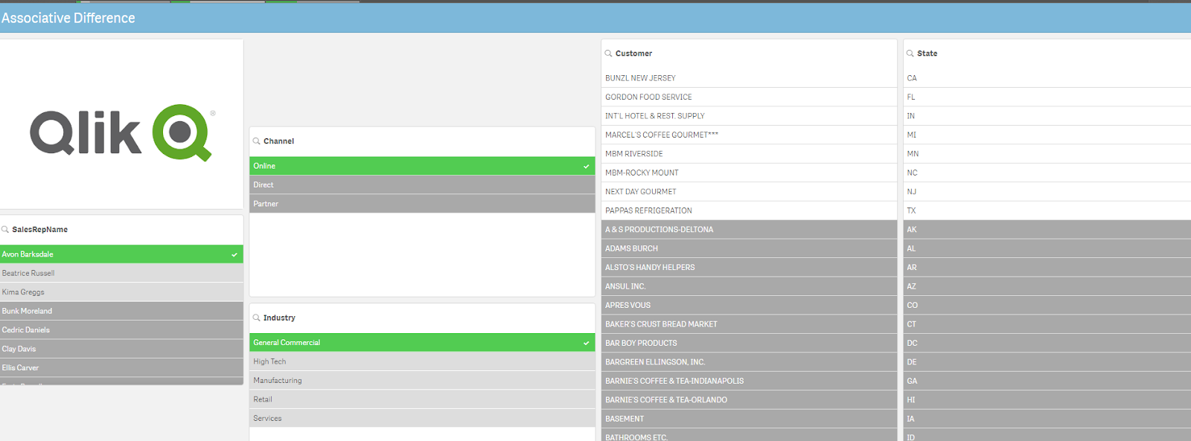Select Partner in Channel list
This screenshot has width=1191, height=441.
(x=422, y=204)
